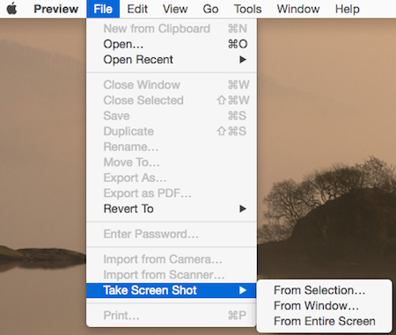Open the Apple menu
The image size is (396, 335).
pos(11,9)
